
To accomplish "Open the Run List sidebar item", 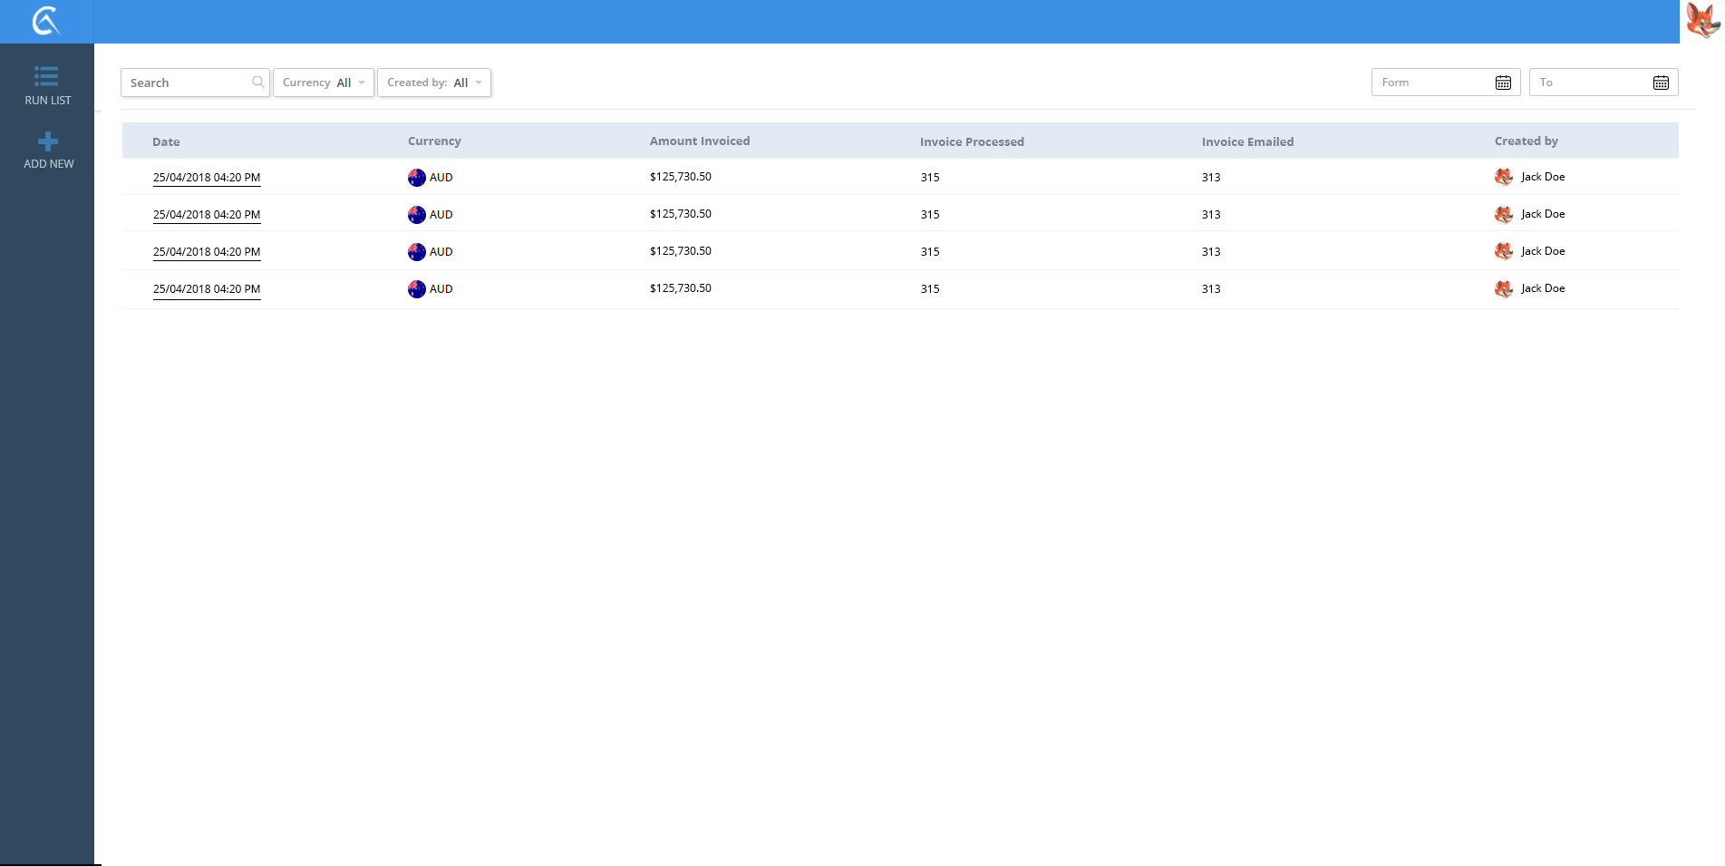I will [x=47, y=85].
